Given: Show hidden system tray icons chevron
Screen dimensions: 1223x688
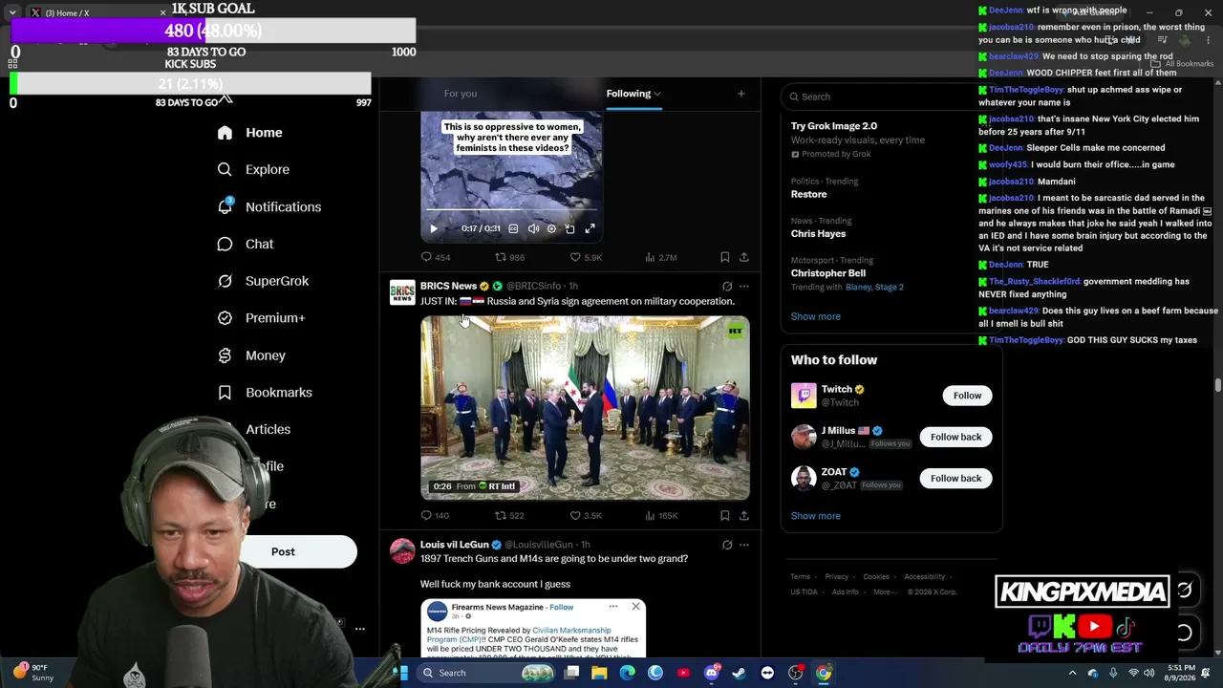Looking at the screenshot, I should (1072, 674).
